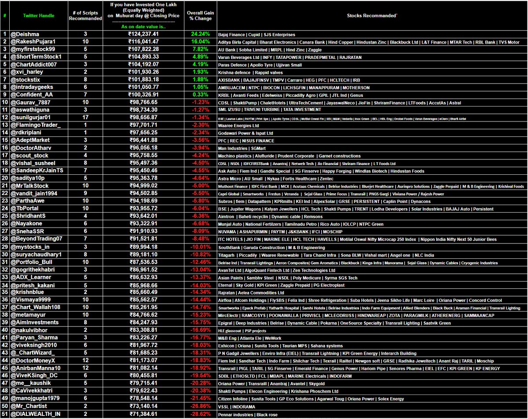The width and height of the screenshot is (528, 419).
Task: Click the "Twitter Handle" column header
Action: pyautogui.click(x=38, y=15)
